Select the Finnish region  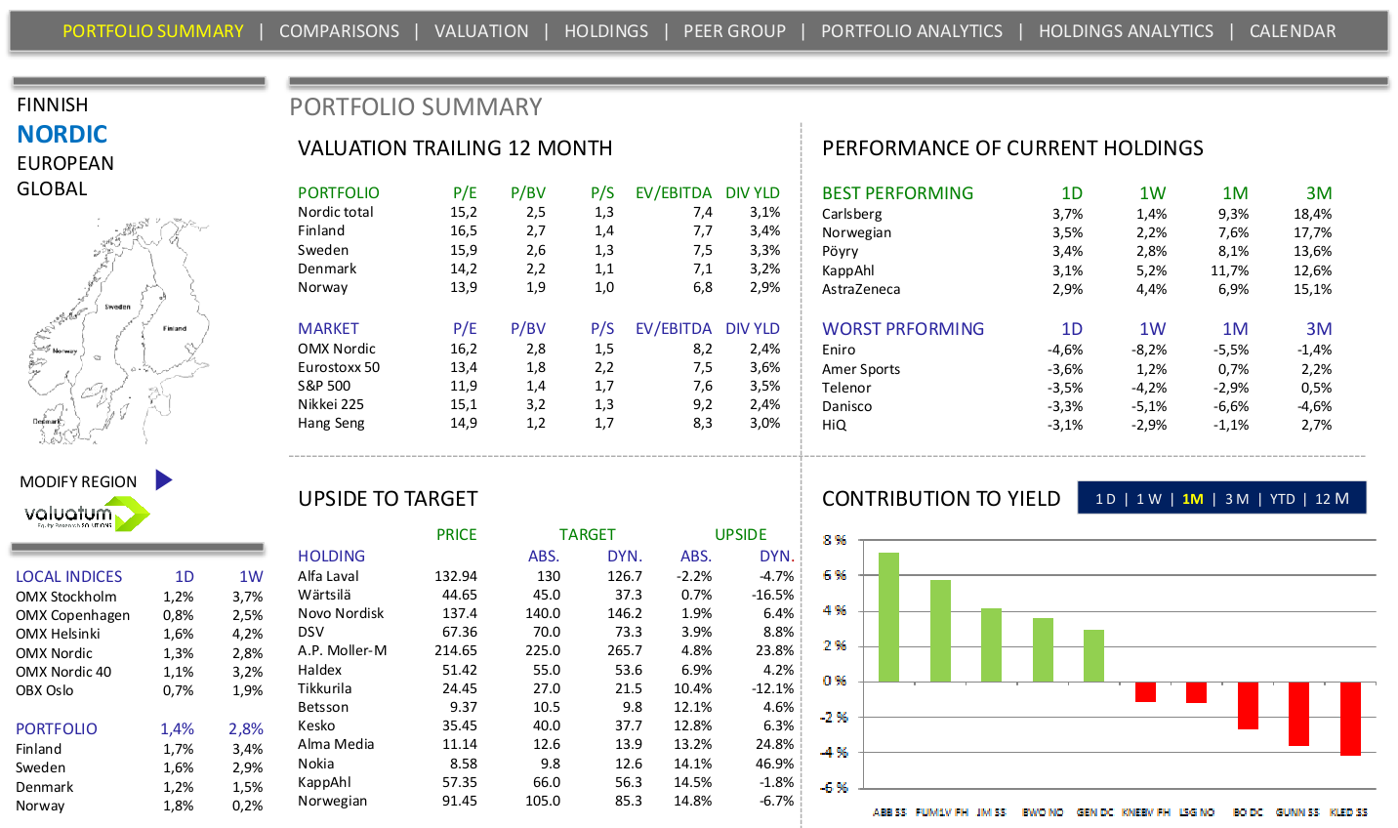53,104
